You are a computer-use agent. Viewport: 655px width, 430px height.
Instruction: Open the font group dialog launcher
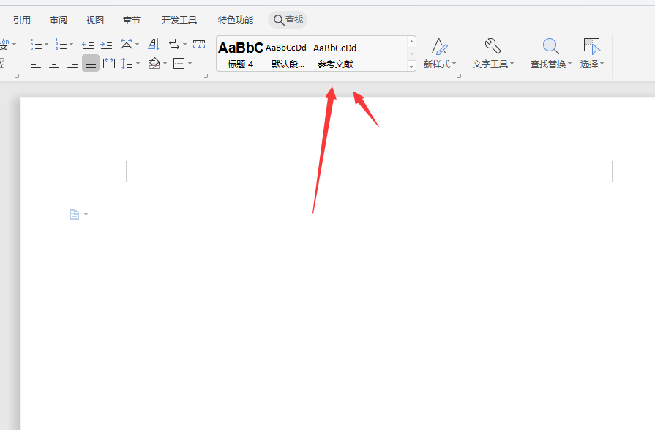point(17,75)
